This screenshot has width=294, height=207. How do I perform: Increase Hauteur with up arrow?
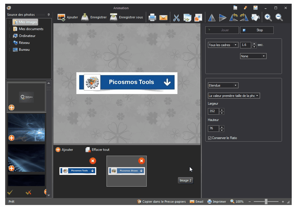(222, 127)
